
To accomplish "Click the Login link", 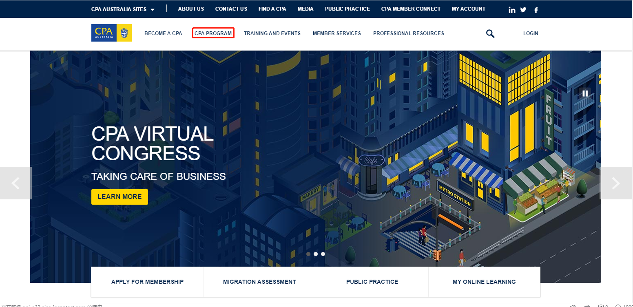I will pos(531,33).
